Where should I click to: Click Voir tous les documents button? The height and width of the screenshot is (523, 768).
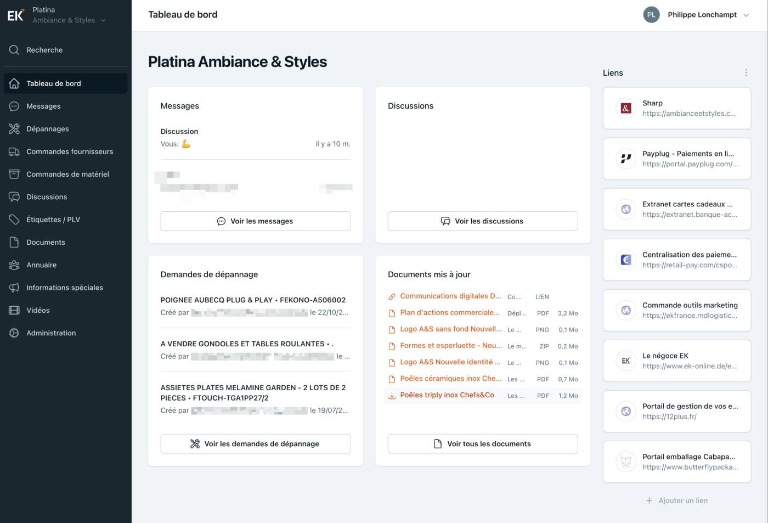(482, 444)
